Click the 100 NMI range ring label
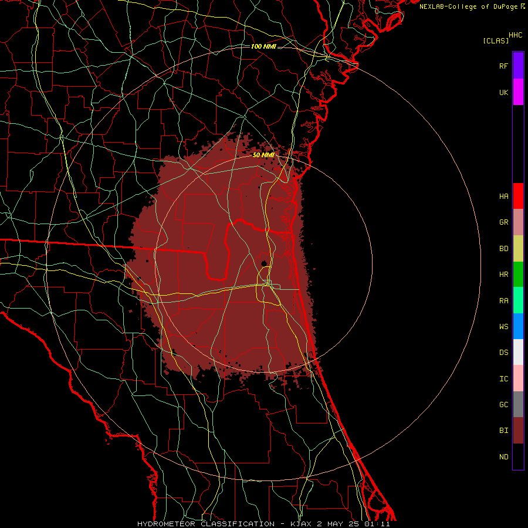The height and width of the screenshot is (528, 528). coord(263,46)
